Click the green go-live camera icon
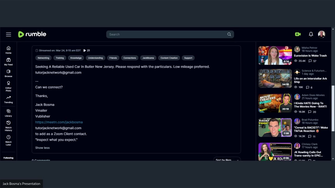Viewport: 335px width, 188px height. [x=298, y=34]
